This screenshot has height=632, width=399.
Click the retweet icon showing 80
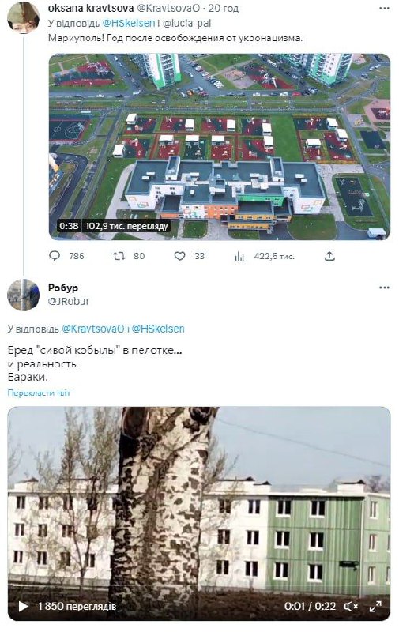click(119, 255)
